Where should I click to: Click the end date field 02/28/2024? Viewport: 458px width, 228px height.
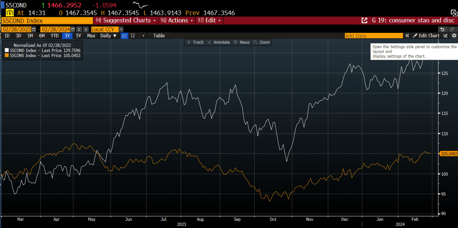pos(56,29)
